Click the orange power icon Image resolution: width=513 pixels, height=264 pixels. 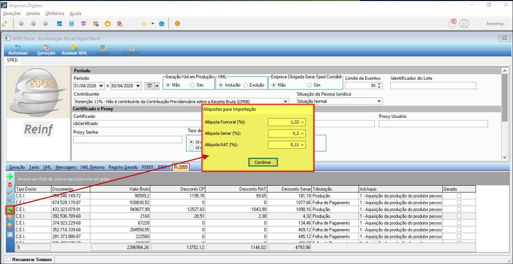coord(177,24)
